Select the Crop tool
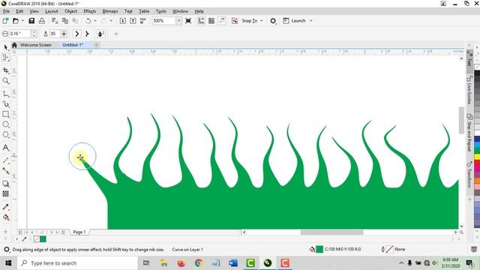This screenshot has height=270, width=480. [5, 70]
